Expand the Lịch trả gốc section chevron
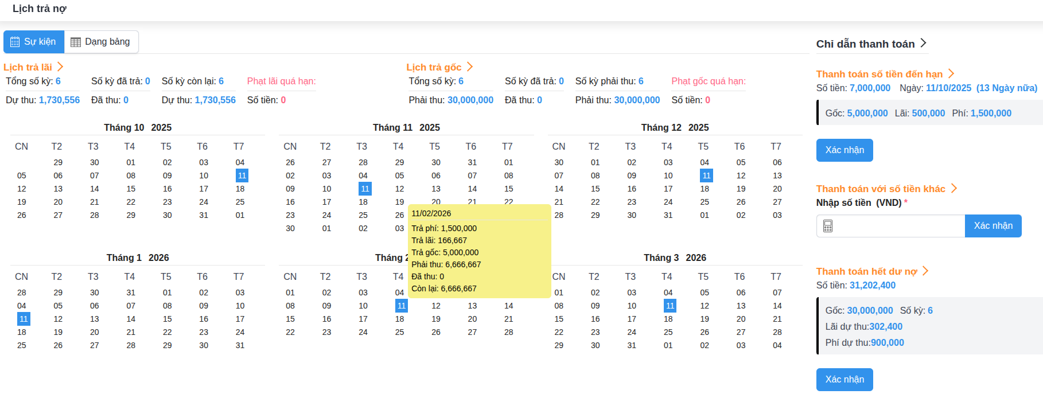Image resolution: width=1043 pixels, height=394 pixels. pos(470,67)
